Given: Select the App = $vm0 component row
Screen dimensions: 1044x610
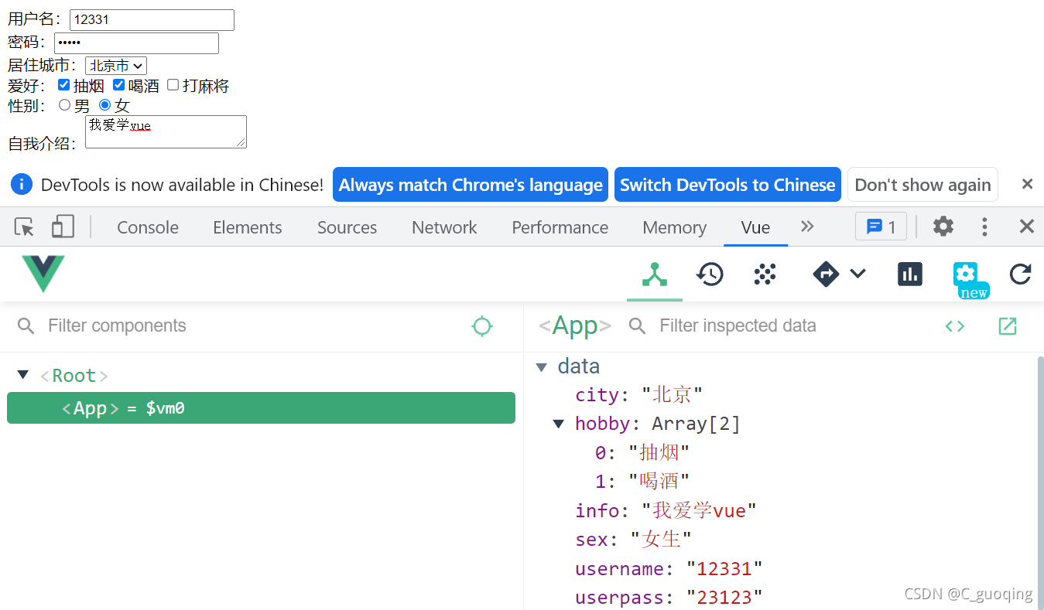Looking at the screenshot, I should [261, 407].
